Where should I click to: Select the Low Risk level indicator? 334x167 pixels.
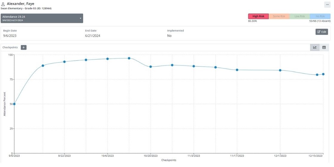click(299, 16)
